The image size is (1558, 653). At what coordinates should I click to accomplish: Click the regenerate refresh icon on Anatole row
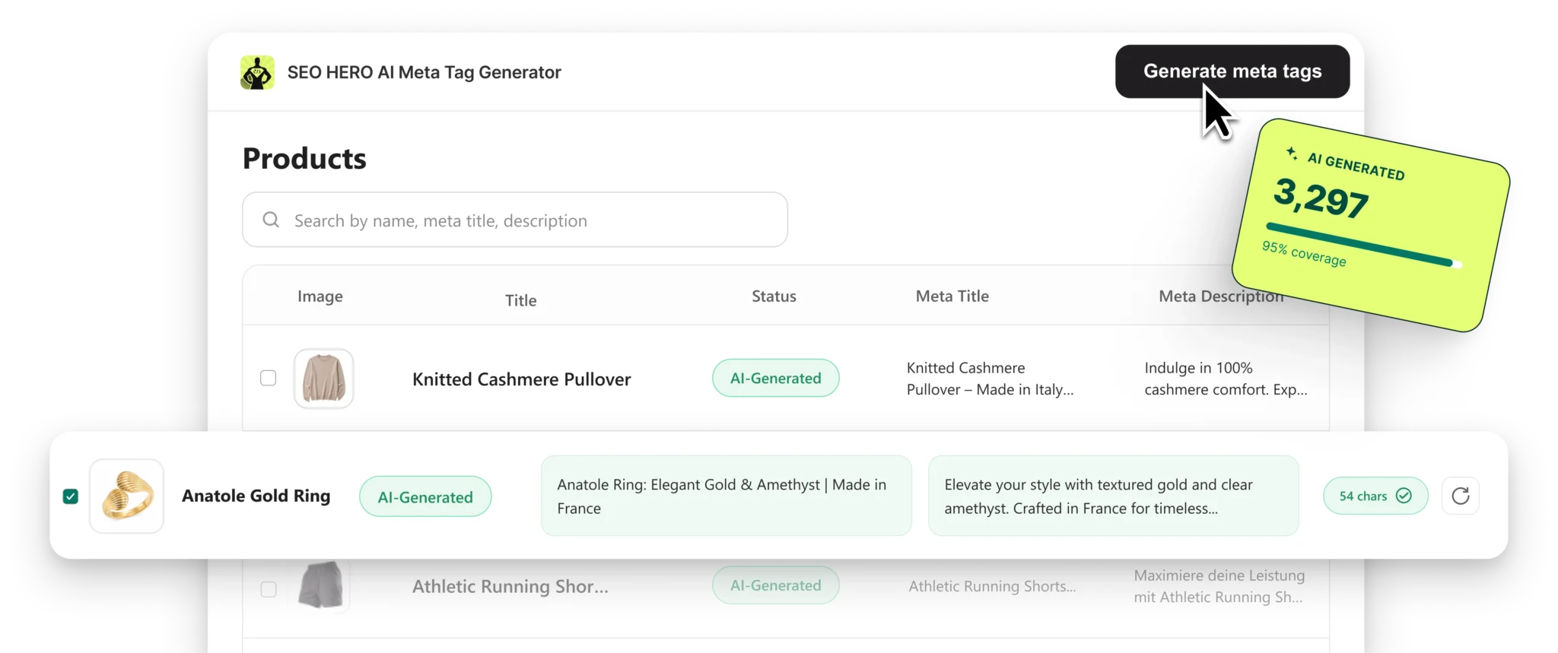tap(1460, 496)
